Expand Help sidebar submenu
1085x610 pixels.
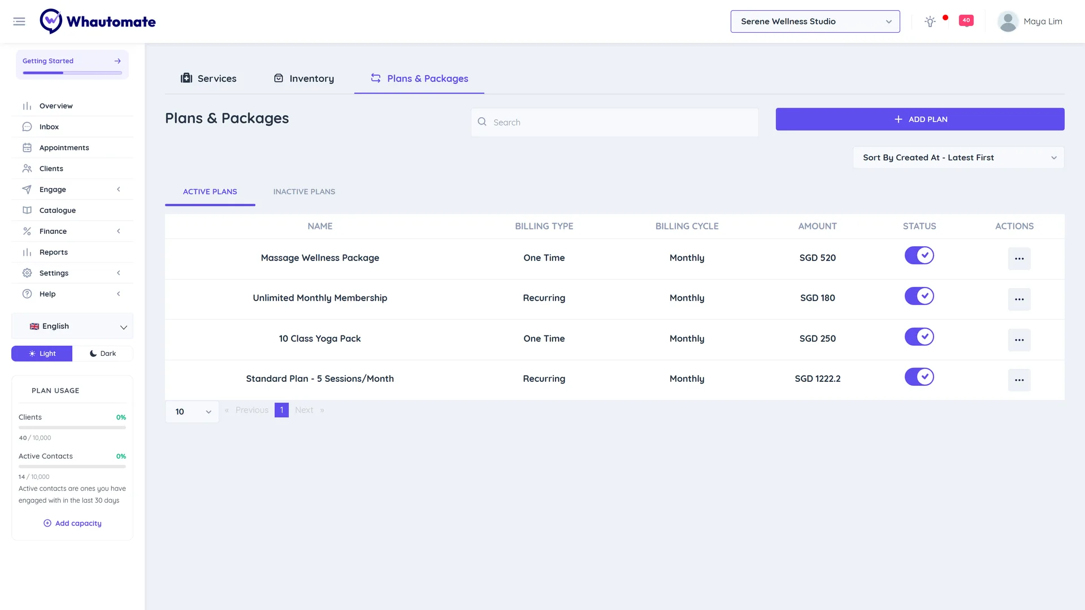[x=72, y=294]
